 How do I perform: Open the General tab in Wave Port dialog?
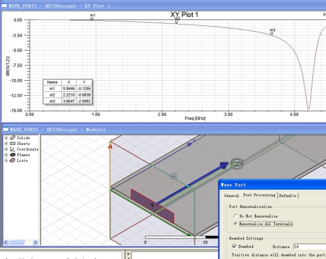click(232, 196)
